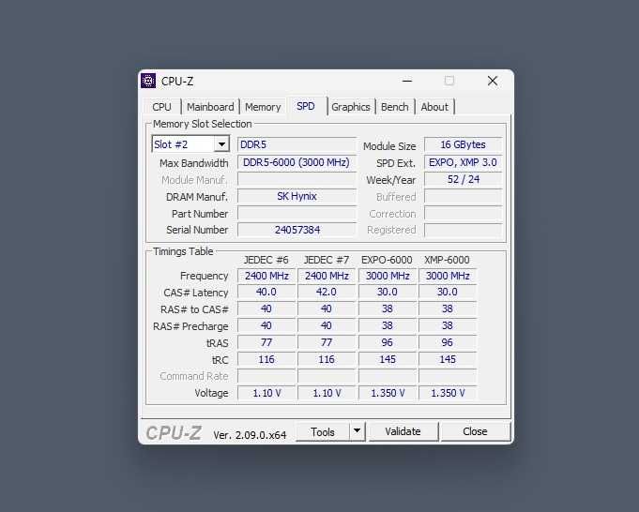Click the Timings Table group label
Viewport: 639px width, 512px height.
183,251
